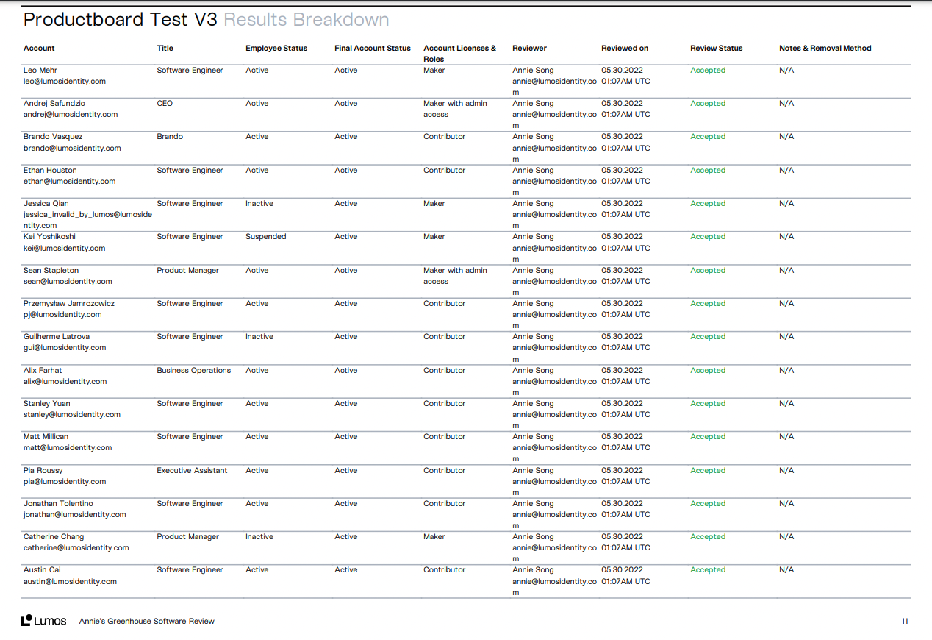The image size is (932, 640).
Task: Click "Annie's Greenhouse Software Review" footer text
Action: click(147, 622)
